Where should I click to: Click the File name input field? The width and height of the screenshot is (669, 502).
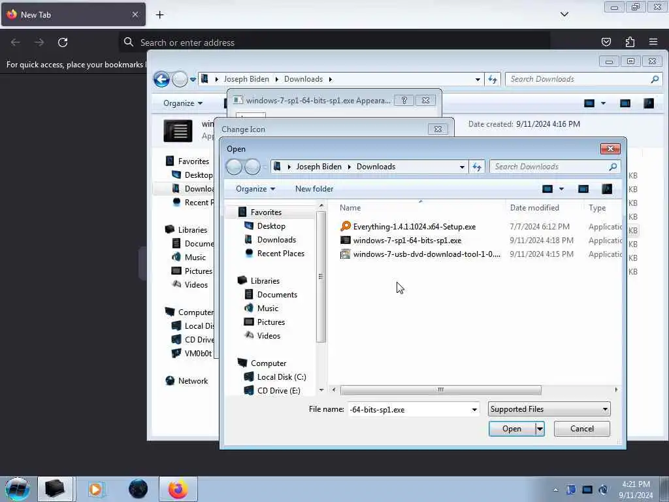pos(409,409)
